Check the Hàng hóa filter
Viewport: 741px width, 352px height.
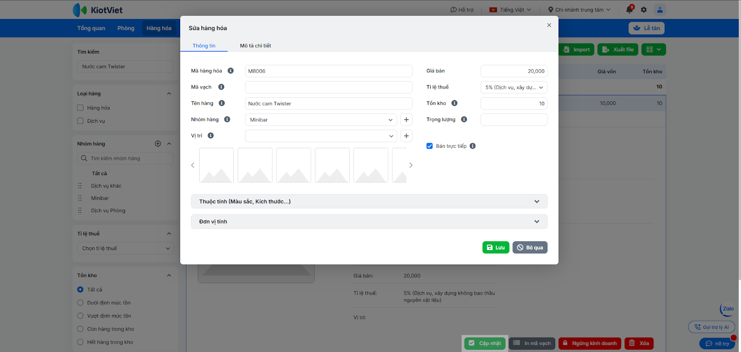(80, 108)
